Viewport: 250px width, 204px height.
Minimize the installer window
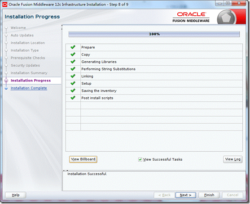[219, 3]
